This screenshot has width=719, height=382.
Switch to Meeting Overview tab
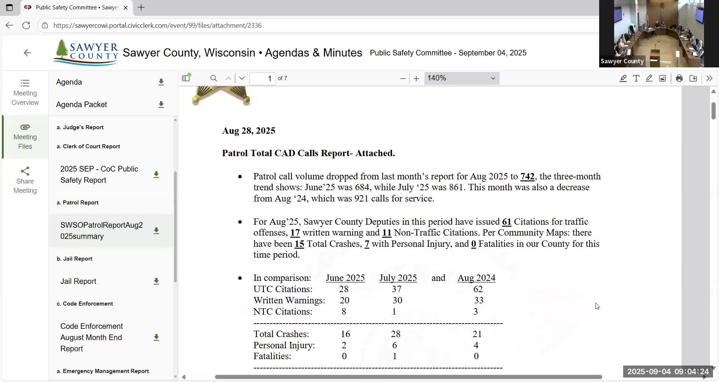point(25,93)
